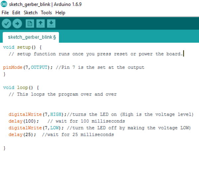The height and width of the screenshot is (191, 199).
Task: Click the digitalWrite(7,LOW) statement
Action: pyautogui.click(x=36, y=128)
